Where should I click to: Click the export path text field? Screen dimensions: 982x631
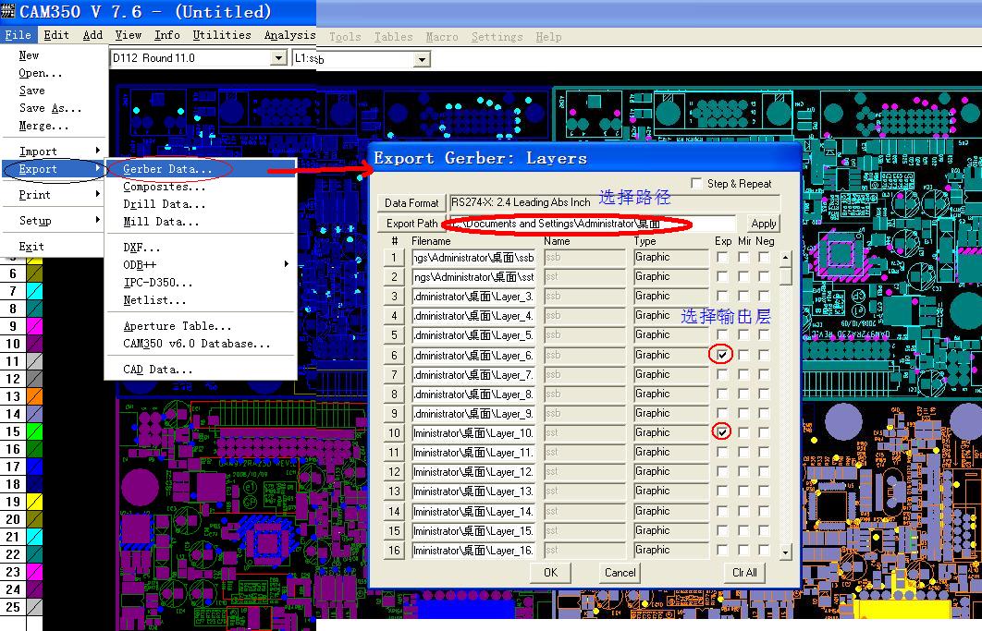(x=592, y=224)
